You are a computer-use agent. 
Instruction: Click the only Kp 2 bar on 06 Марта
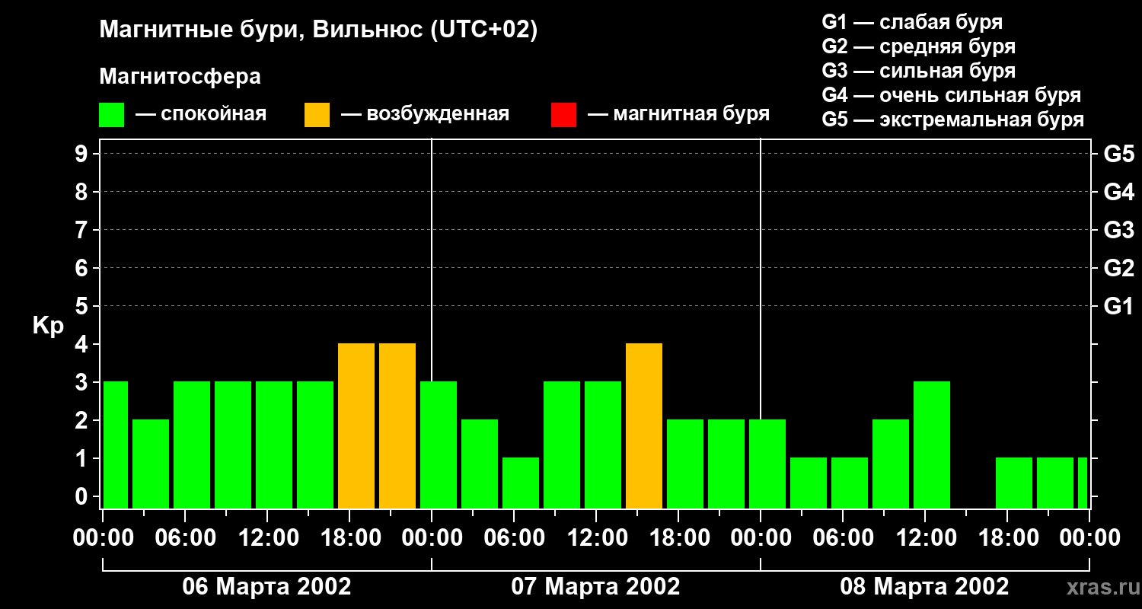[x=151, y=464]
